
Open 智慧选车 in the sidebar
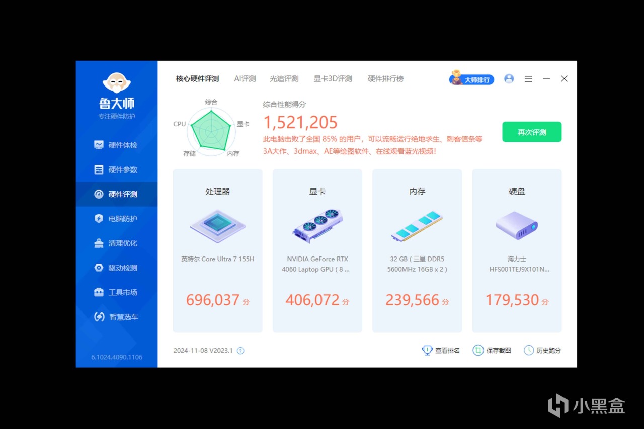pyautogui.click(x=116, y=317)
